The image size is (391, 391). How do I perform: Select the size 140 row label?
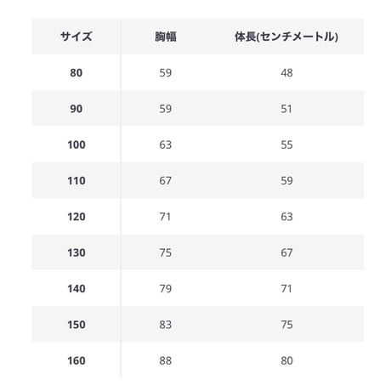click(76, 289)
